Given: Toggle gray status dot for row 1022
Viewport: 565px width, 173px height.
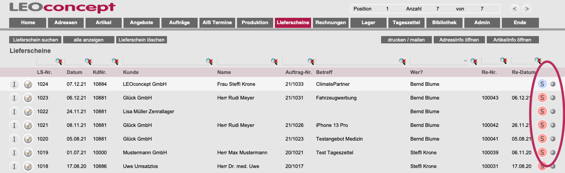Looking at the screenshot, I should pos(553,111).
